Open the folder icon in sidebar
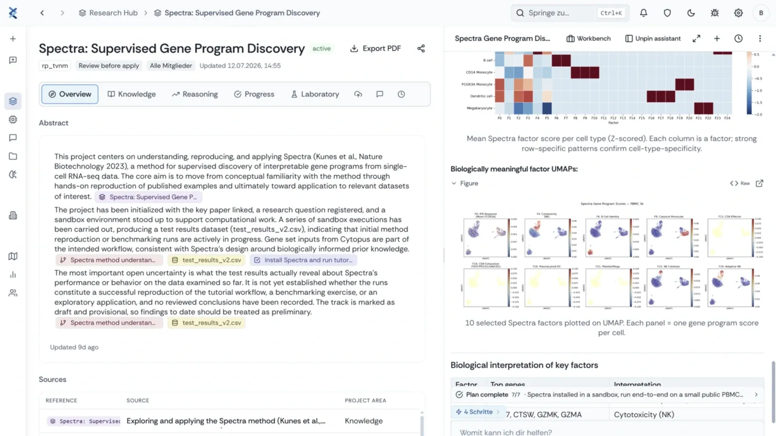776x436 pixels. (13, 156)
